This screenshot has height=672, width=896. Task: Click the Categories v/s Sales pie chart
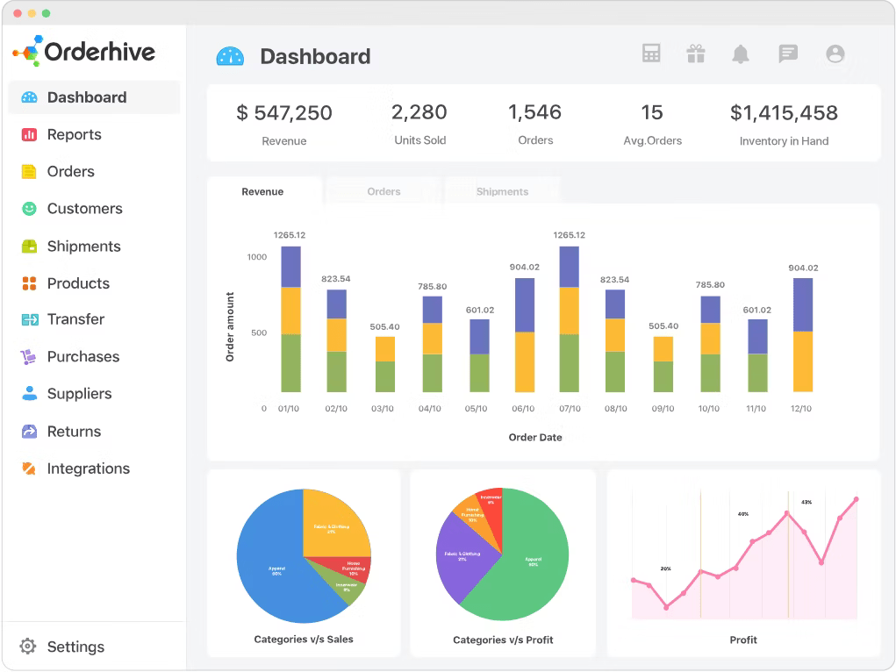303,554
